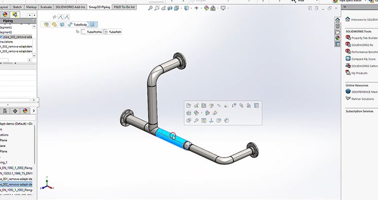Image resolution: width=378 pixels, height=200 pixels.
Task: Expand the Display Style dropdown arrow
Action: pos(191,8)
